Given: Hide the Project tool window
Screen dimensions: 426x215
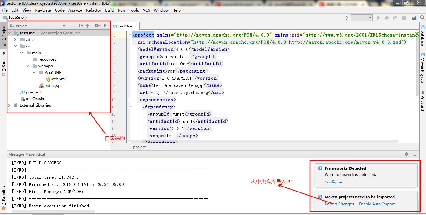Looking at the screenshot, I should 105,26.
